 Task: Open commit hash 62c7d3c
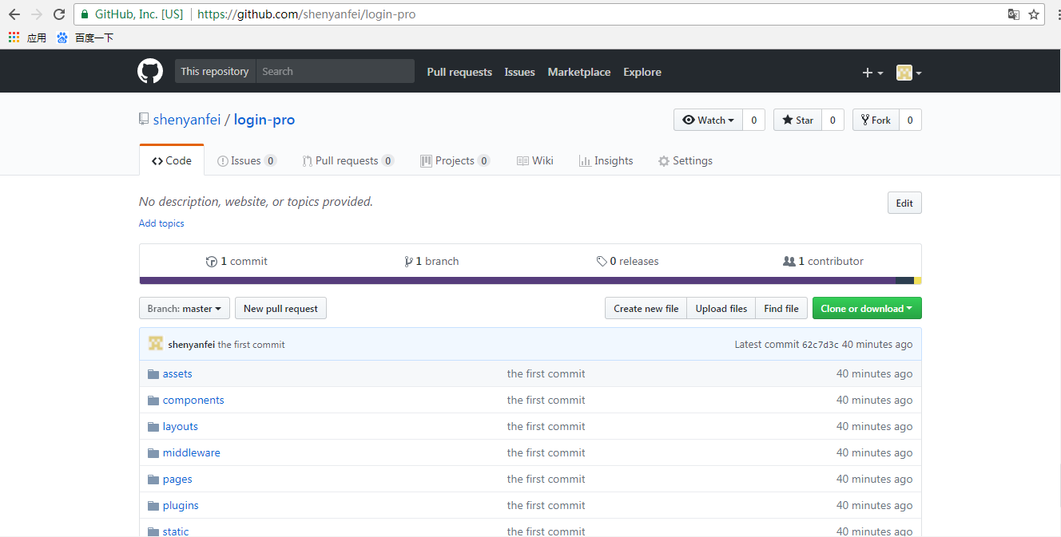tap(821, 345)
